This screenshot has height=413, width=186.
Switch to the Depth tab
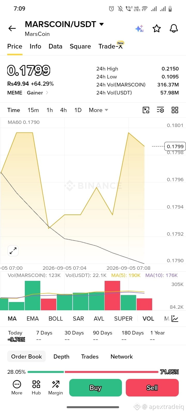61,356
